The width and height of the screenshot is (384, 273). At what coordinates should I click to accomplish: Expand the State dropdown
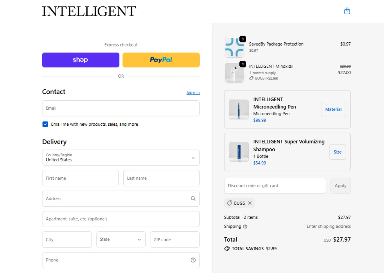[x=121, y=240]
